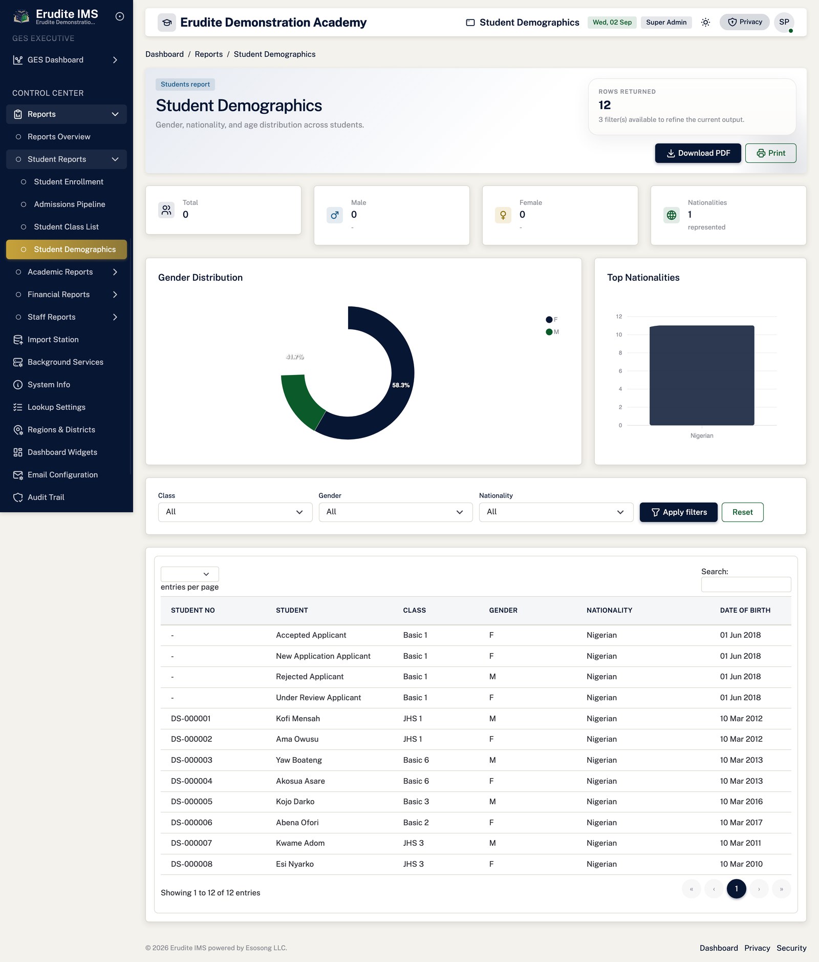Click the sidebar collapse target icon
This screenshot has height=962, width=819.
click(120, 16)
